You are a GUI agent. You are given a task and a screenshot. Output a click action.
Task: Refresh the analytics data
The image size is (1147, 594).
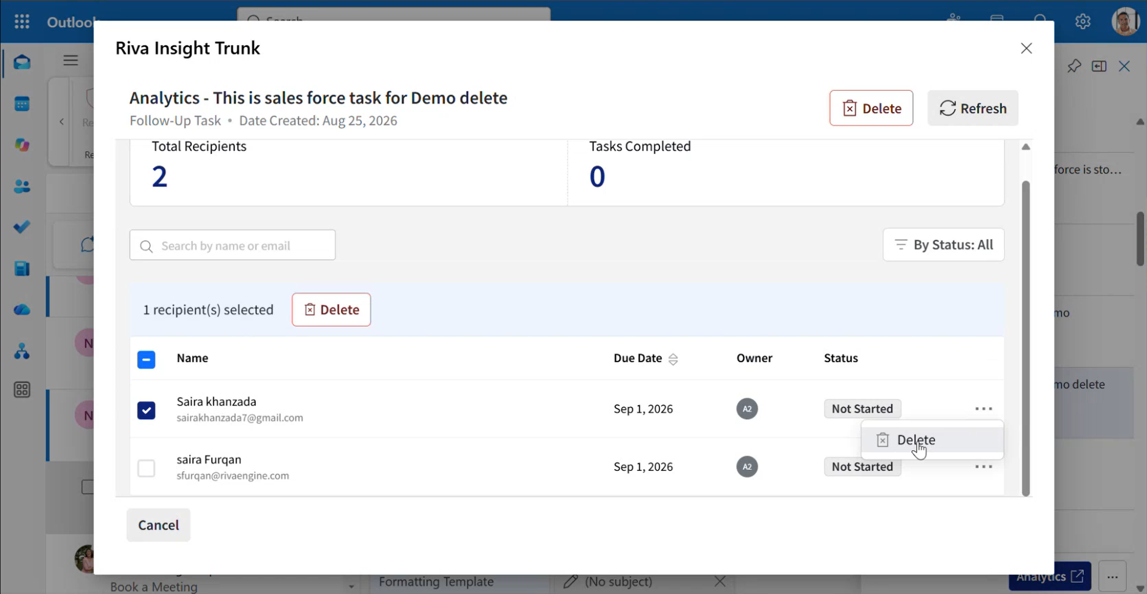[972, 108]
